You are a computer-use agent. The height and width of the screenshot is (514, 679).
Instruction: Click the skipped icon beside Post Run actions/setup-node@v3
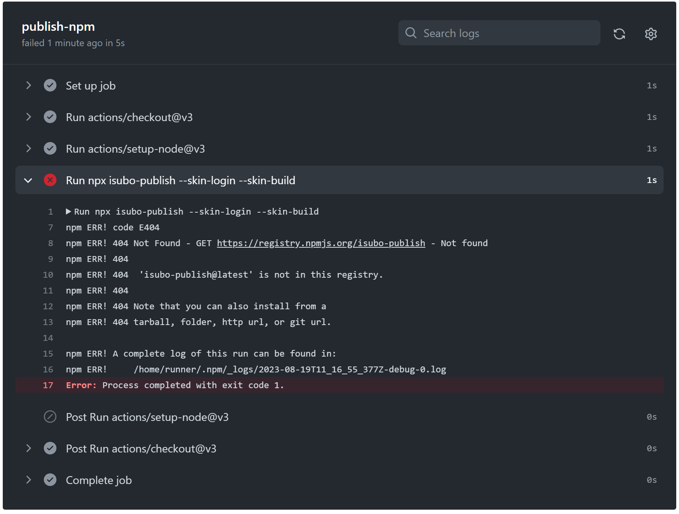tap(50, 417)
